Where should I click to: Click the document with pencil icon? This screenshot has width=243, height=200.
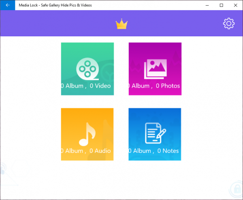156,133
